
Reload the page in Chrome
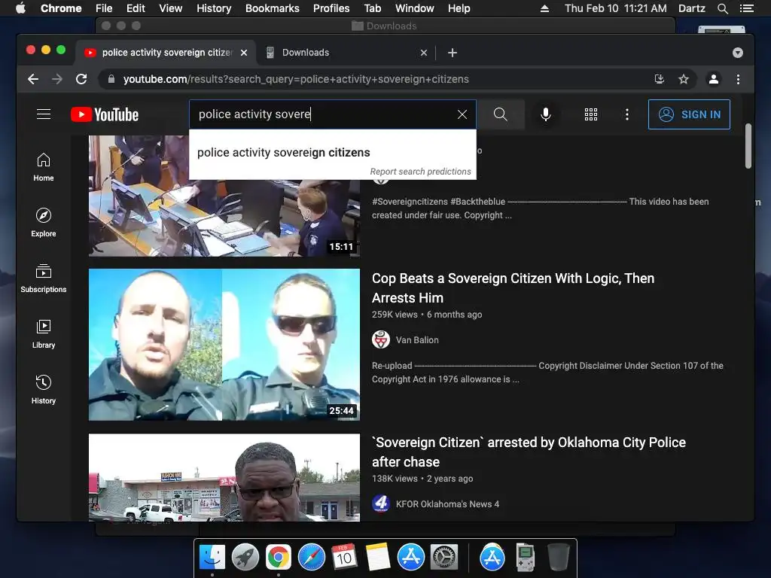coord(81,79)
